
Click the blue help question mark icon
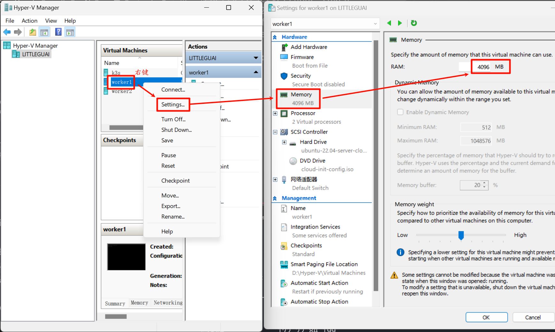coord(58,32)
